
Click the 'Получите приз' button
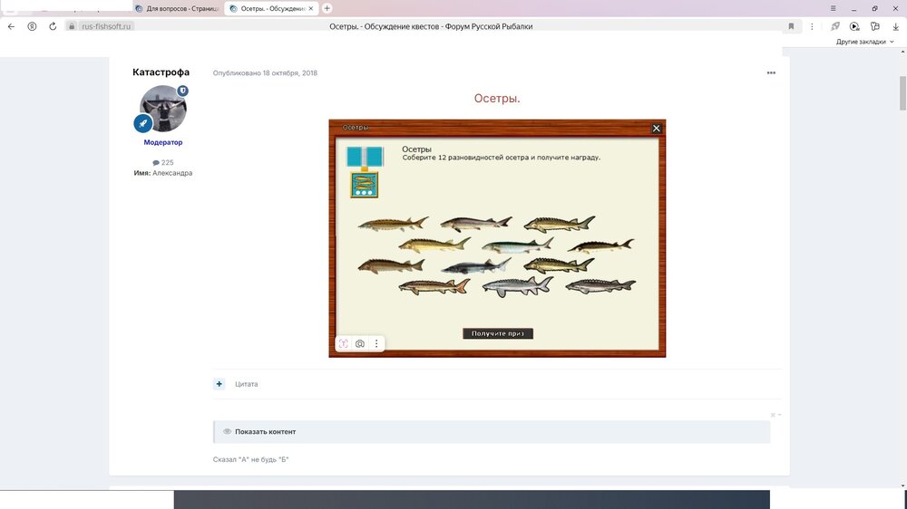point(497,333)
